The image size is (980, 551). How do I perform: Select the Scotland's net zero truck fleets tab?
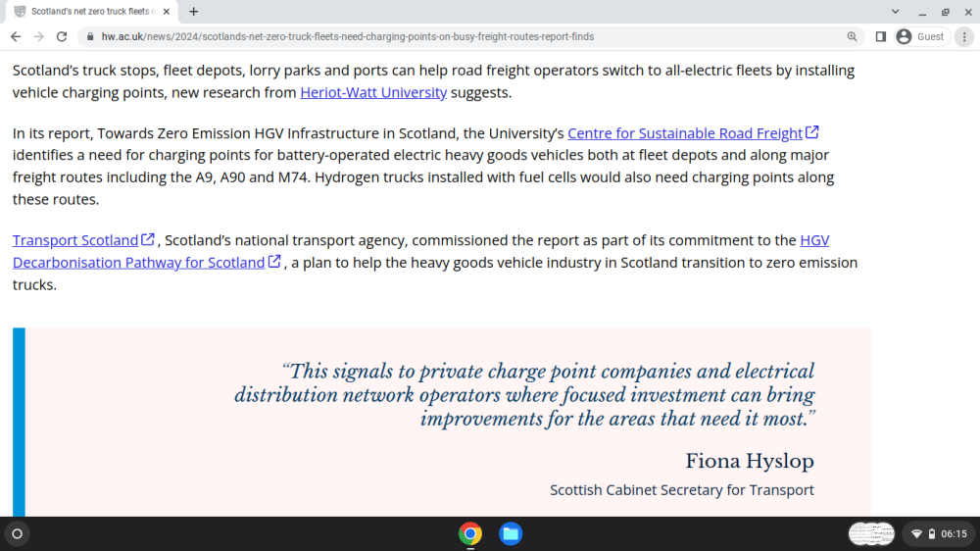92,11
